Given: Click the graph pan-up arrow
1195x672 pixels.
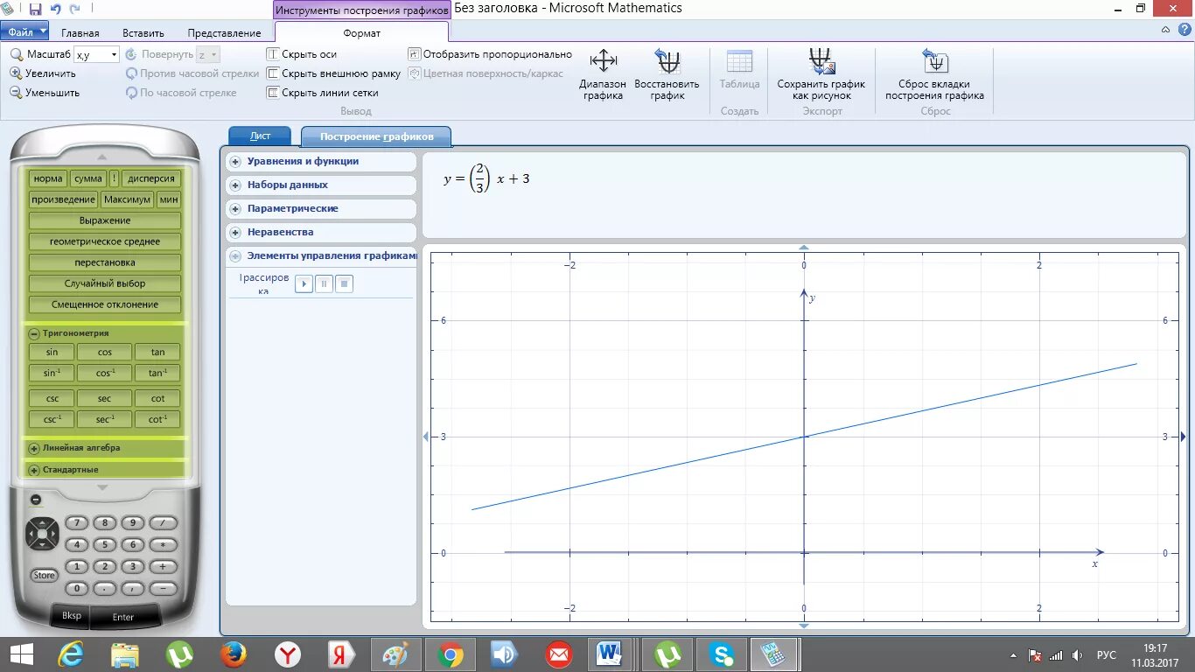Looking at the screenshot, I should (x=804, y=248).
